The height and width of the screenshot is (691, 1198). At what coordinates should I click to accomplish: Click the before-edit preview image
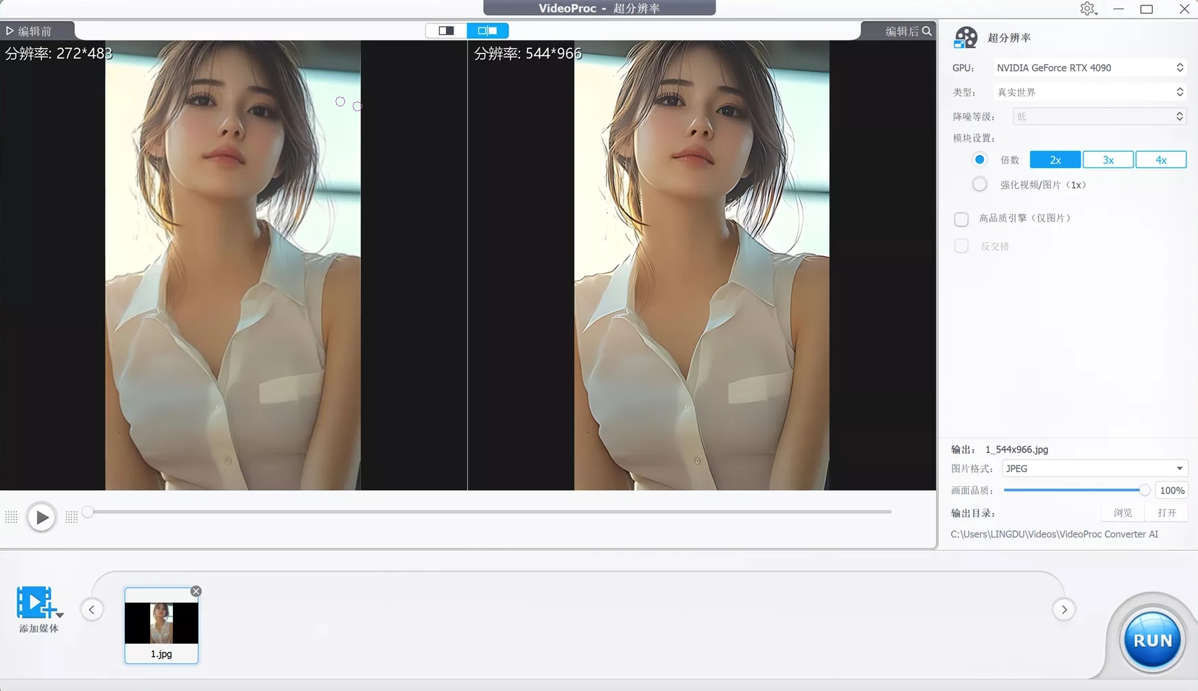pos(233,265)
